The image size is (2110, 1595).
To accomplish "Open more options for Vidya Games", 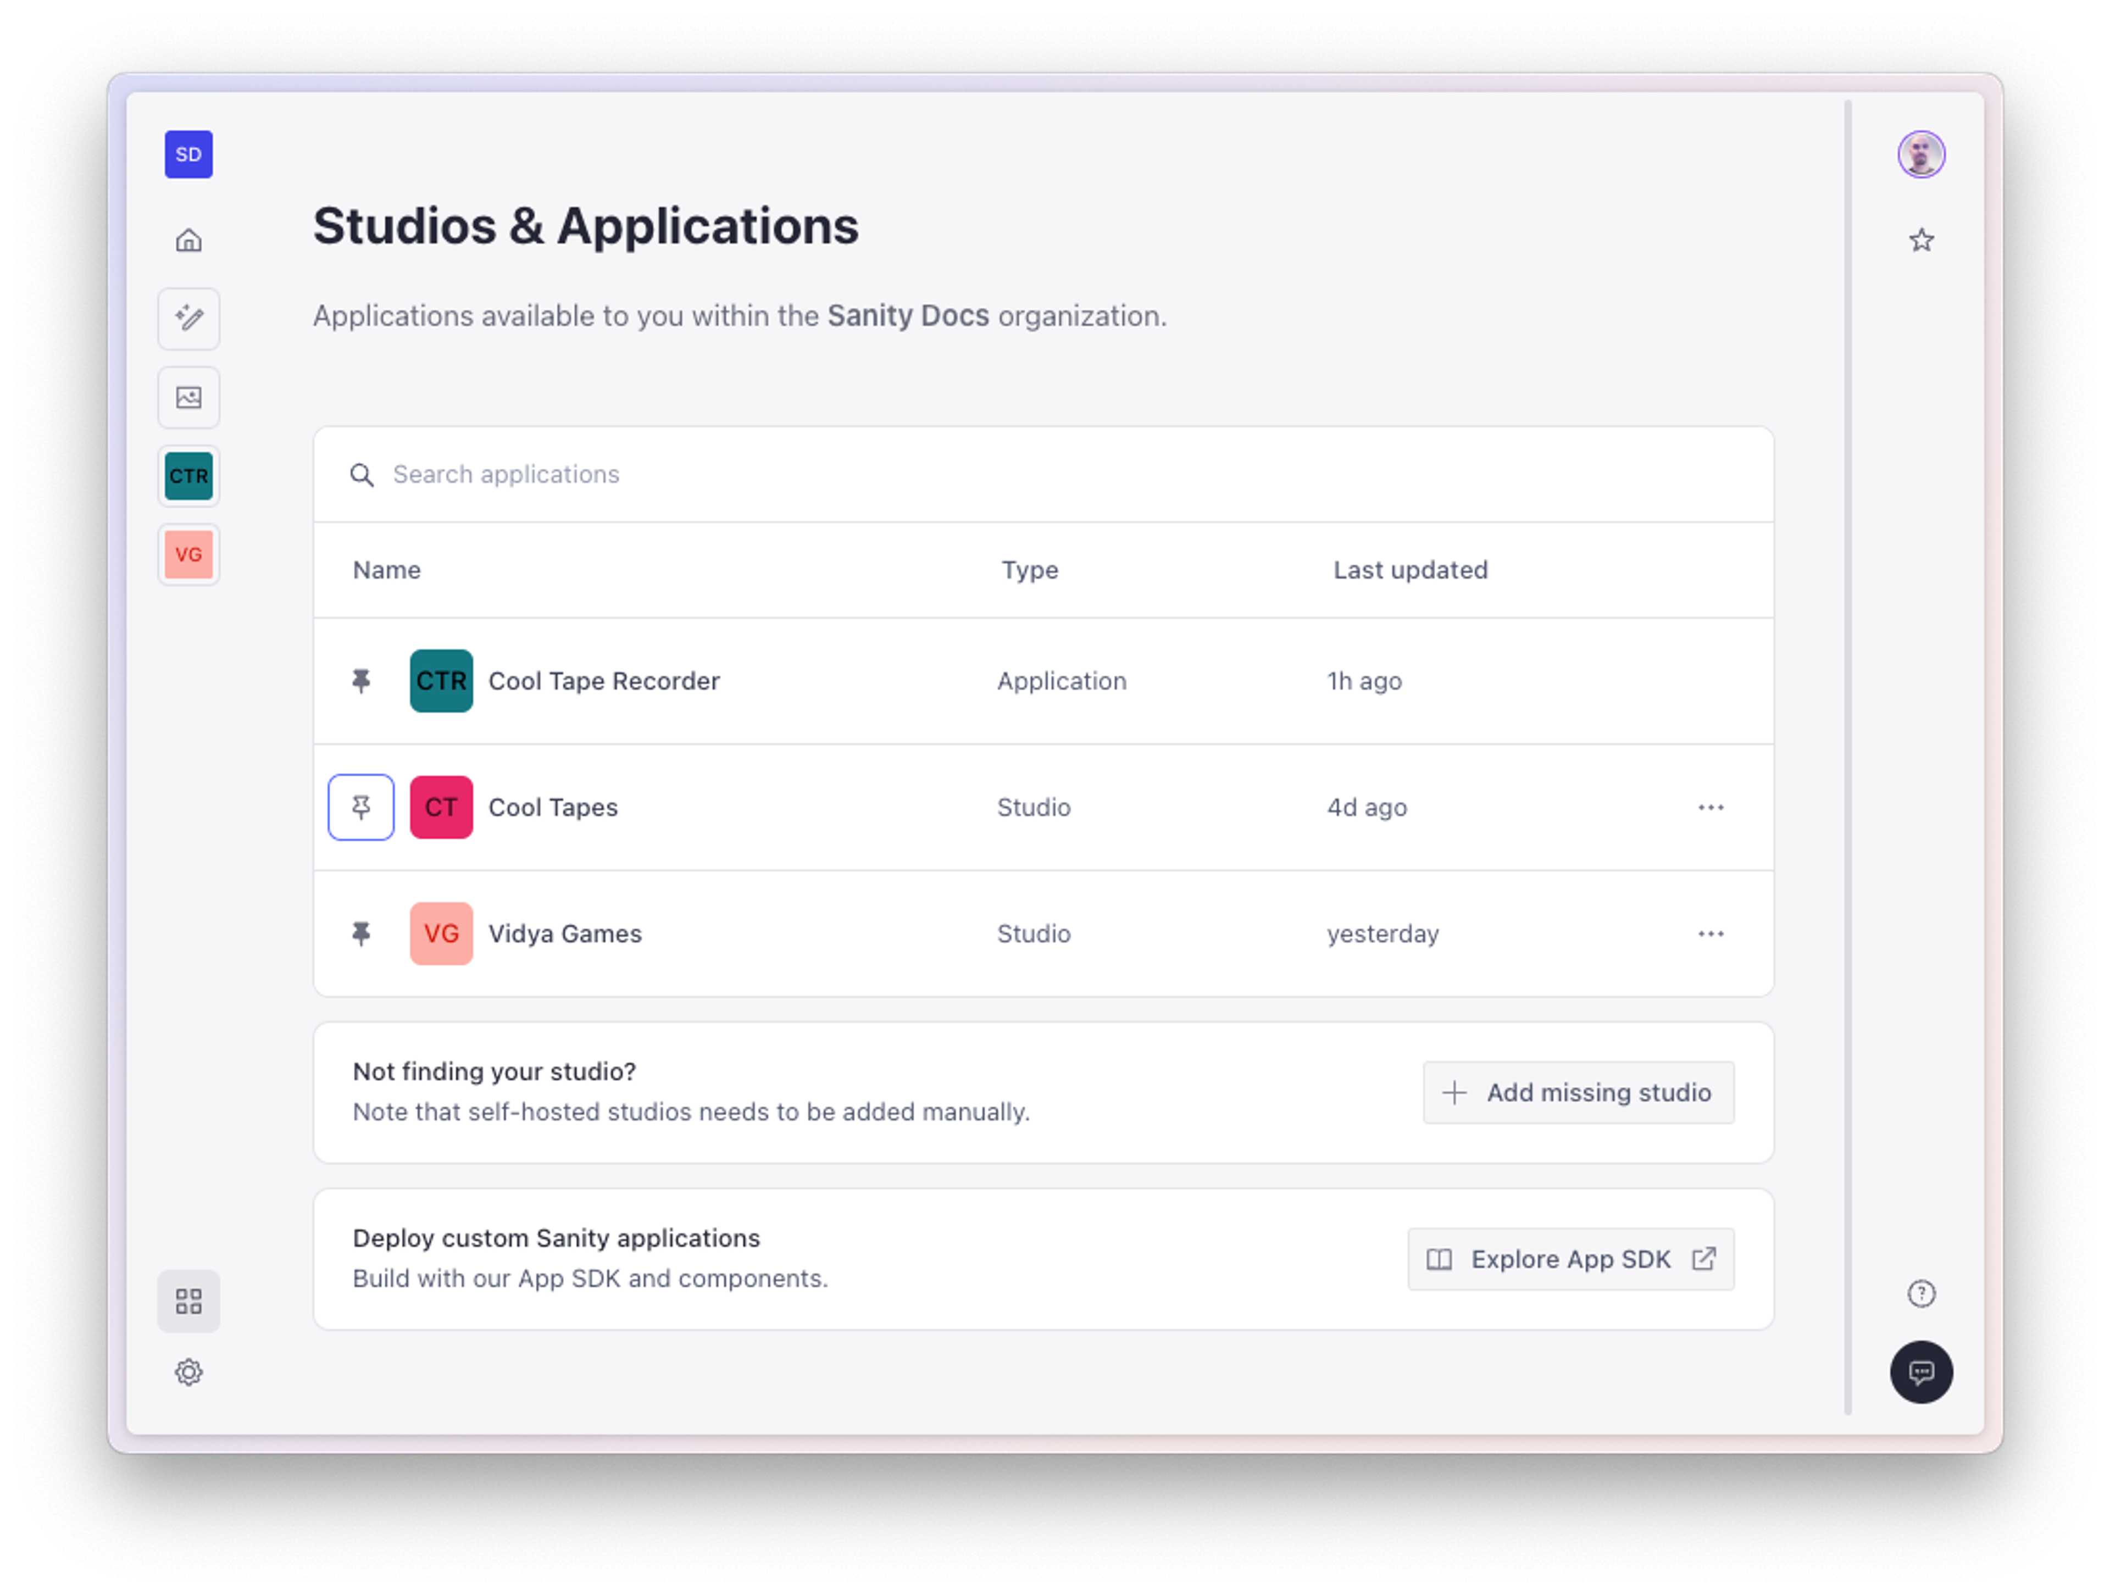I will click(x=1711, y=934).
